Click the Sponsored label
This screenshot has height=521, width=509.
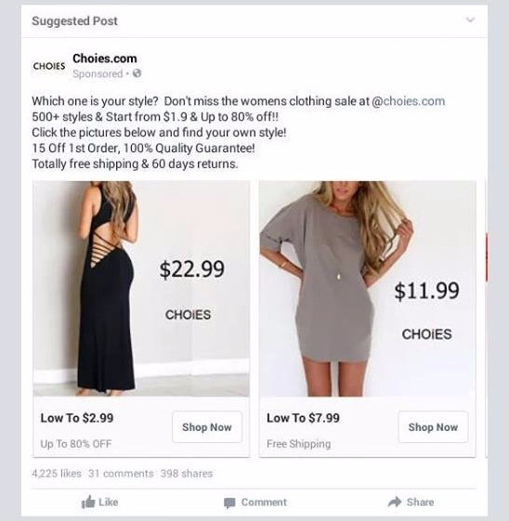(98, 73)
